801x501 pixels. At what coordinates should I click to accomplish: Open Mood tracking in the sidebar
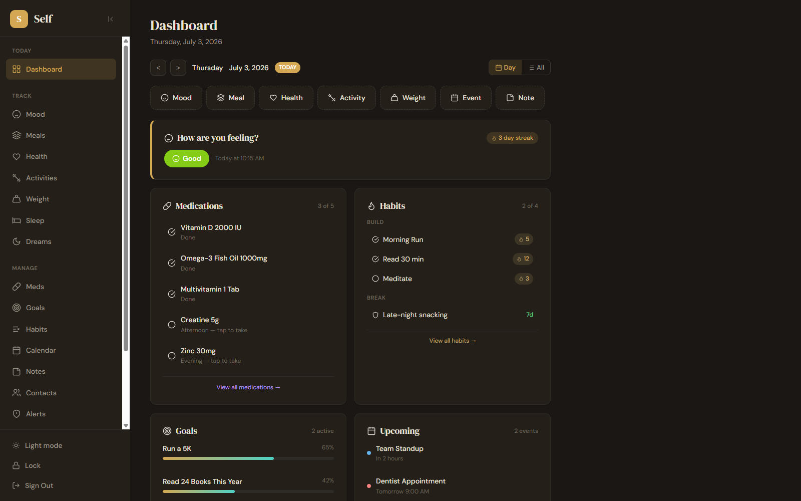point(61,114)
